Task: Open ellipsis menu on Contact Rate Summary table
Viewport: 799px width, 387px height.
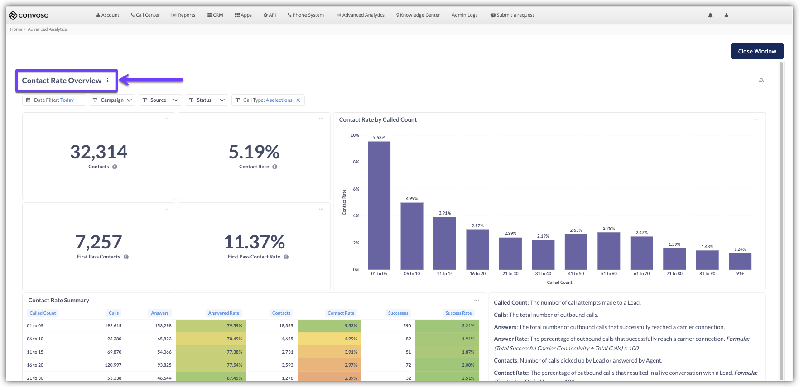Action: (477, 301)
